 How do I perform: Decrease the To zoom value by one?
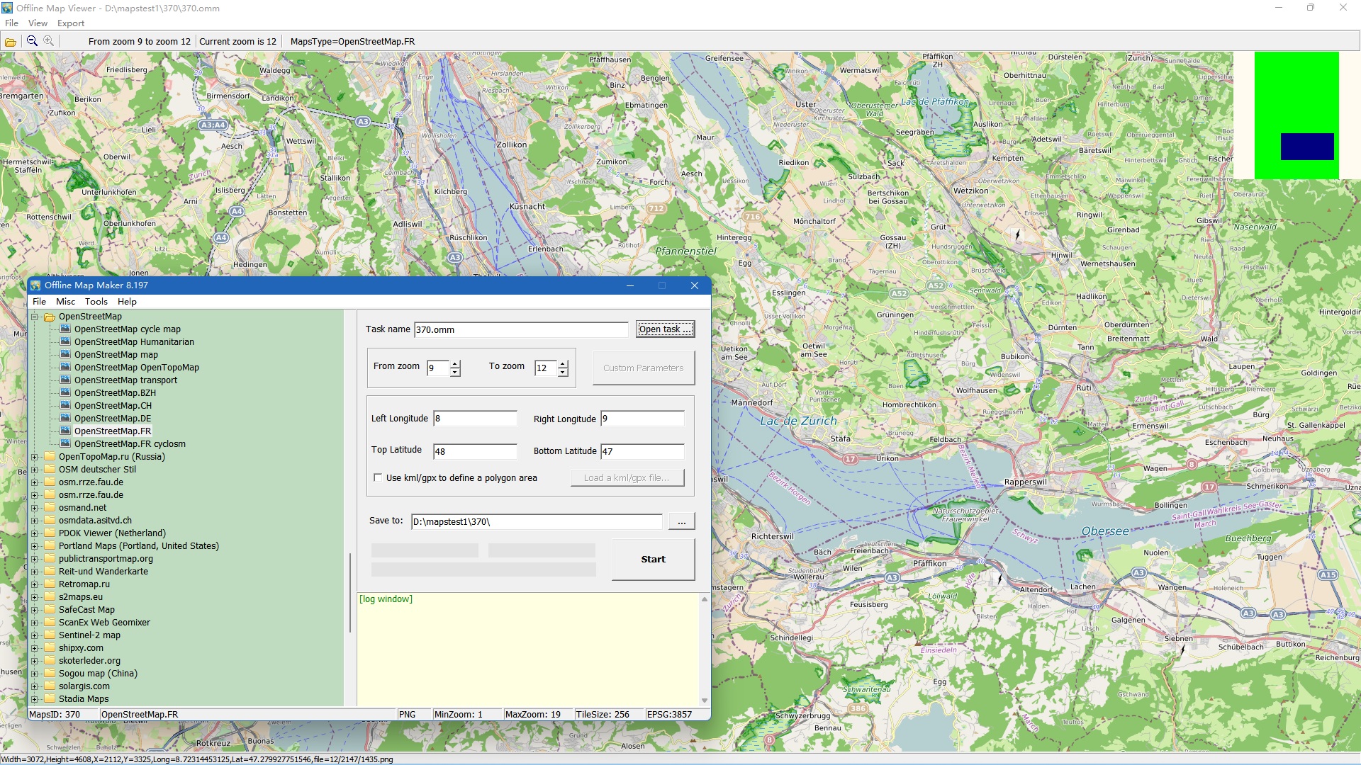(563, 373)
